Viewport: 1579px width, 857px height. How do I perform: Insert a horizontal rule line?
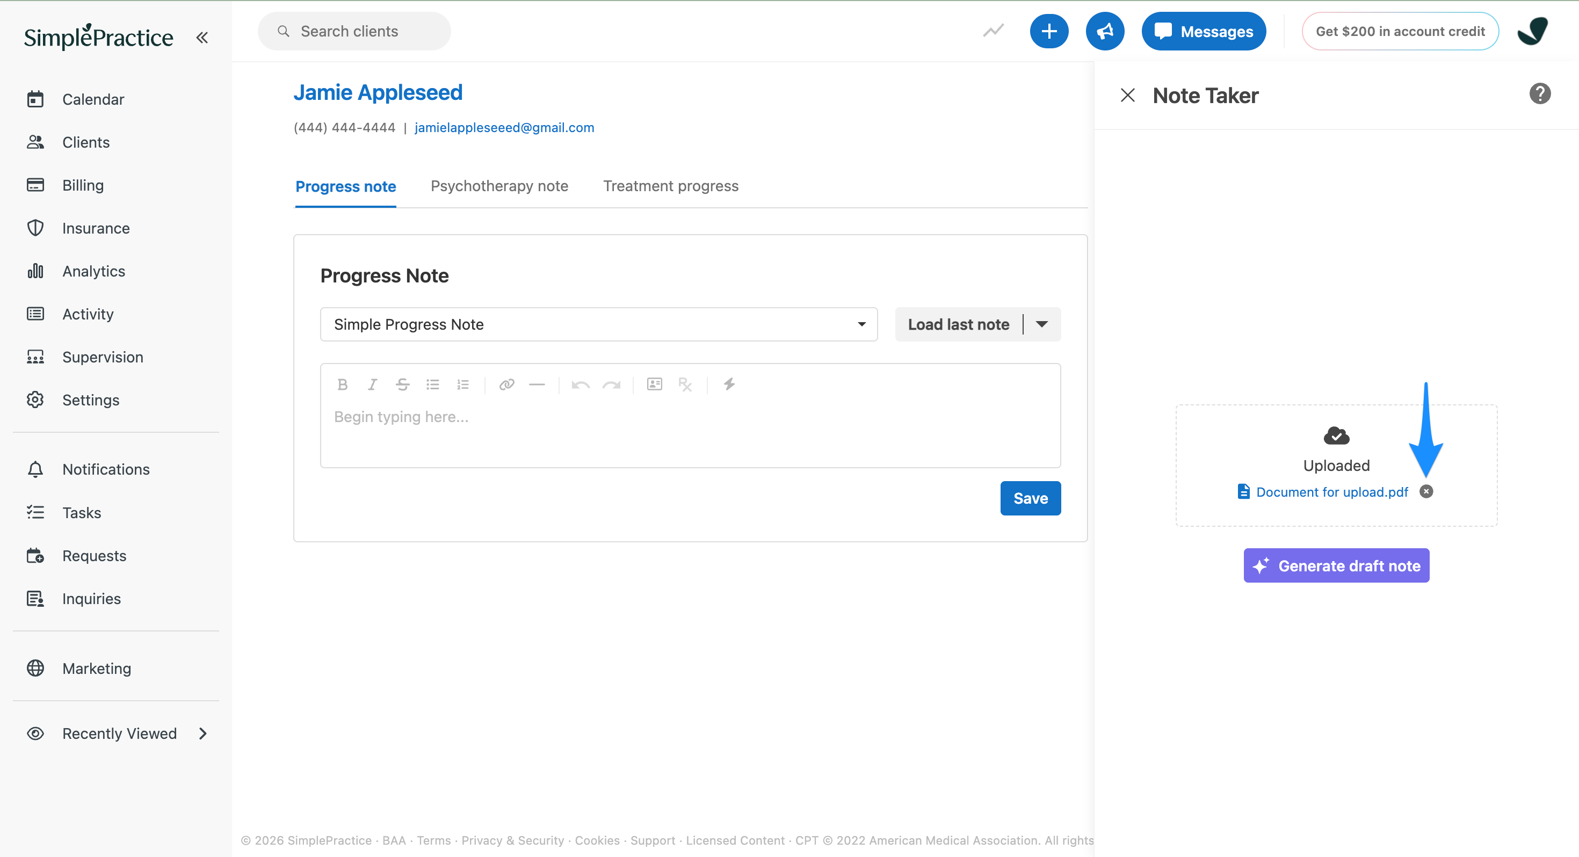tap(537, 384)
